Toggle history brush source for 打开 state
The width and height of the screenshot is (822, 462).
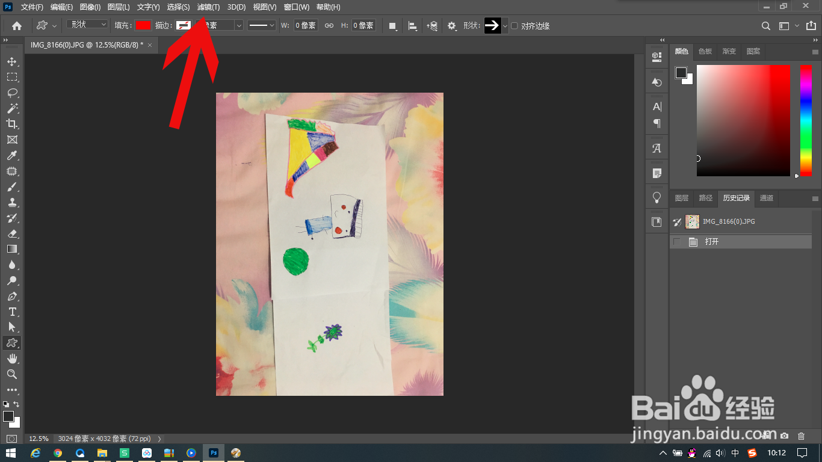pos(677,242)
